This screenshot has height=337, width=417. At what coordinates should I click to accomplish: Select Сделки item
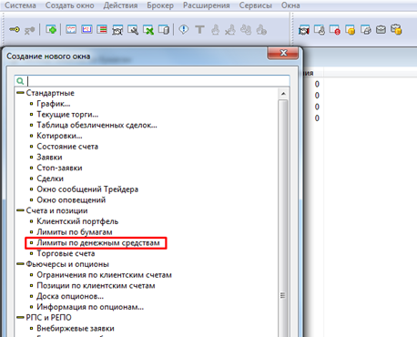click(50, 179)
